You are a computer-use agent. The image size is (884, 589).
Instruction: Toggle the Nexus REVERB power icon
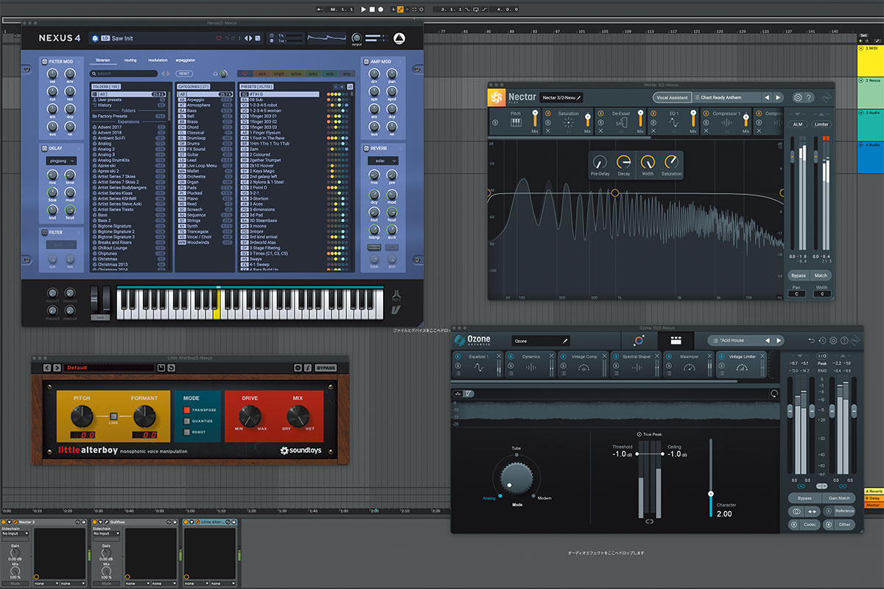pos(367,148)
